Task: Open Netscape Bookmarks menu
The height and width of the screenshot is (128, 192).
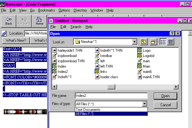Action: 47,10
